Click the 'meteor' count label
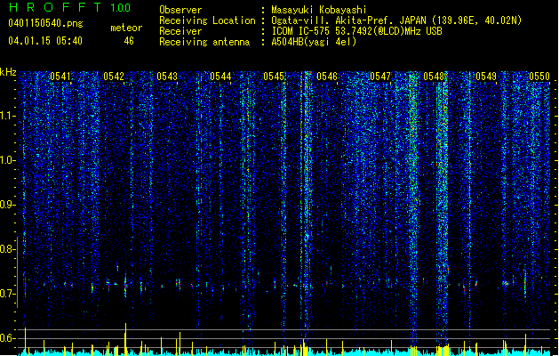This screenshot has width=559, height=356. 126,28
